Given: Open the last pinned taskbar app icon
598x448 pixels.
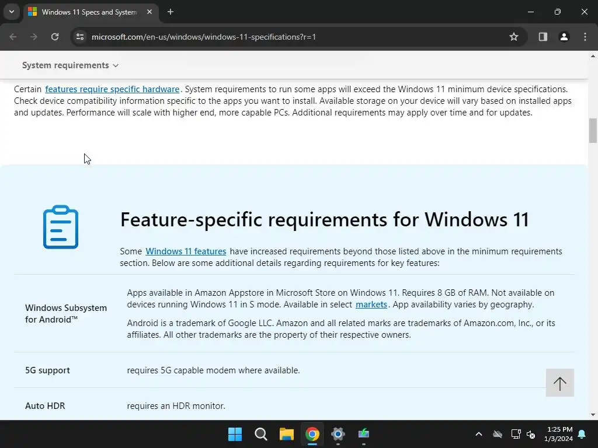Looking at the screenshot, I should [364, 434].
